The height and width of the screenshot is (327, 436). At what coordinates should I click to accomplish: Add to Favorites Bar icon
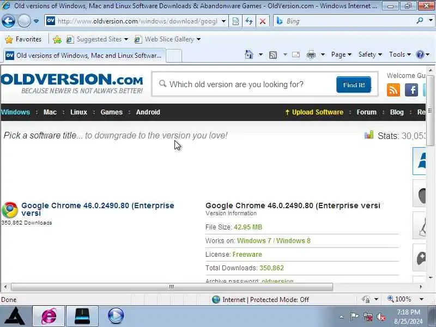point(57,39)
